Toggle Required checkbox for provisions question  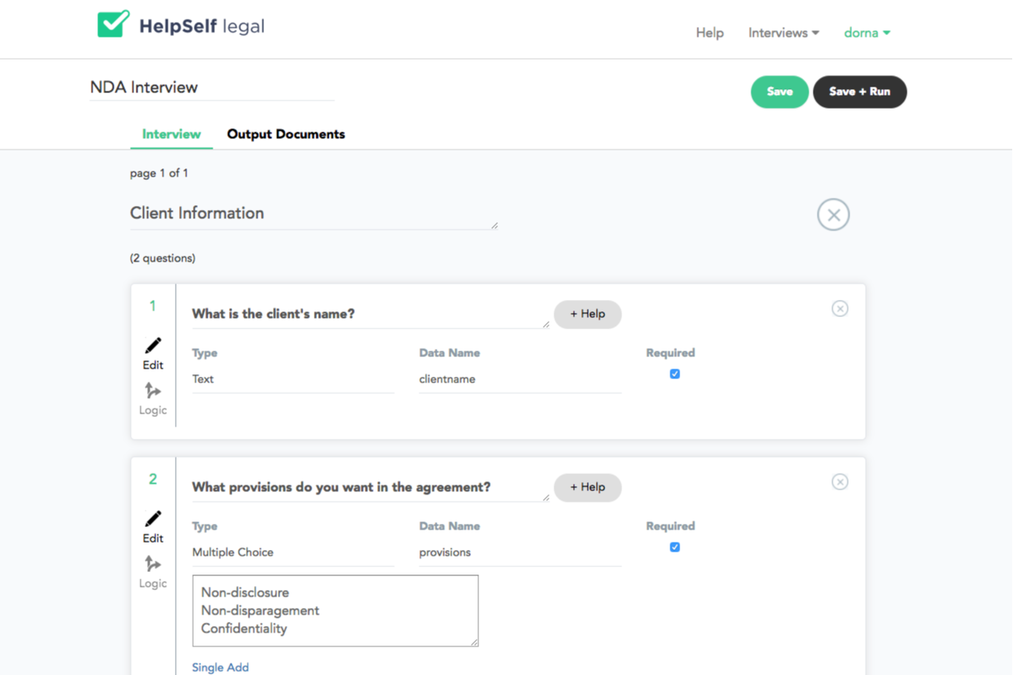tap(675, 548)
